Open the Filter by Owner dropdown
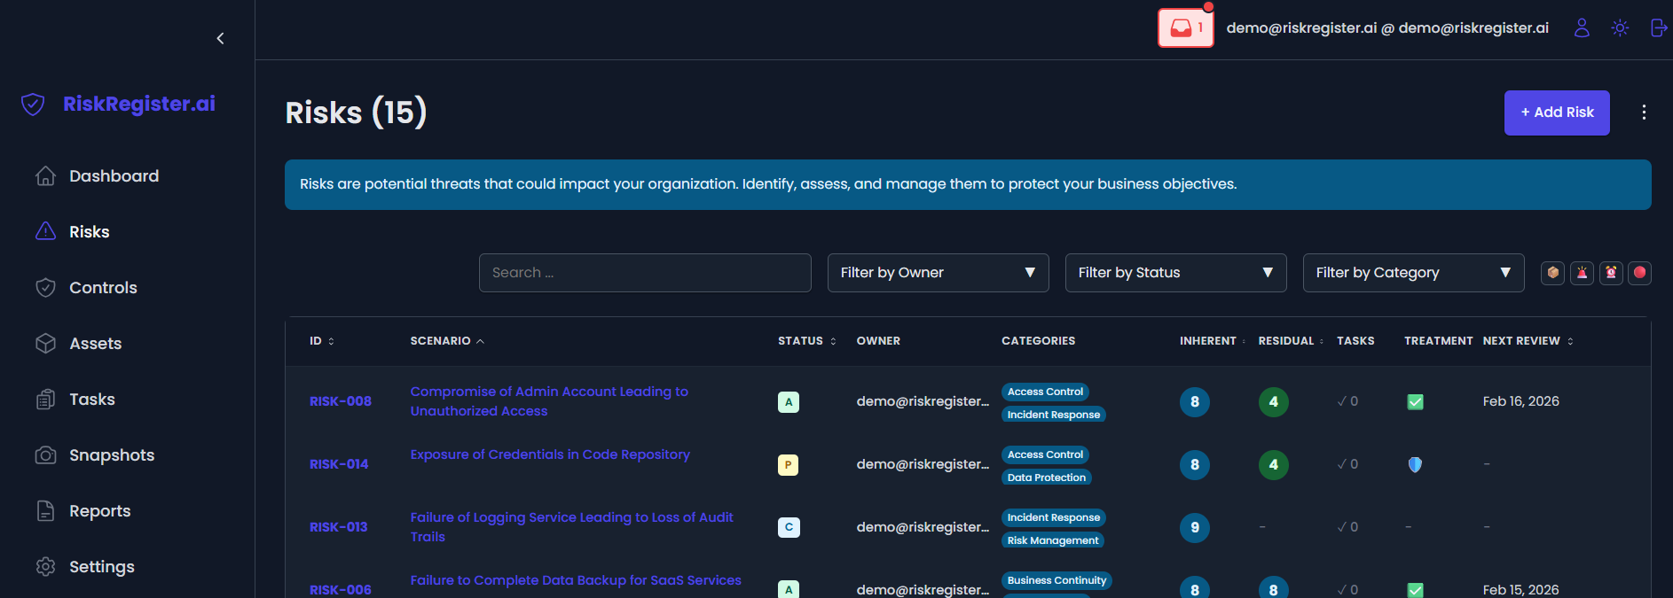This screenshot has height=598, width=1673. pos(938,273)
